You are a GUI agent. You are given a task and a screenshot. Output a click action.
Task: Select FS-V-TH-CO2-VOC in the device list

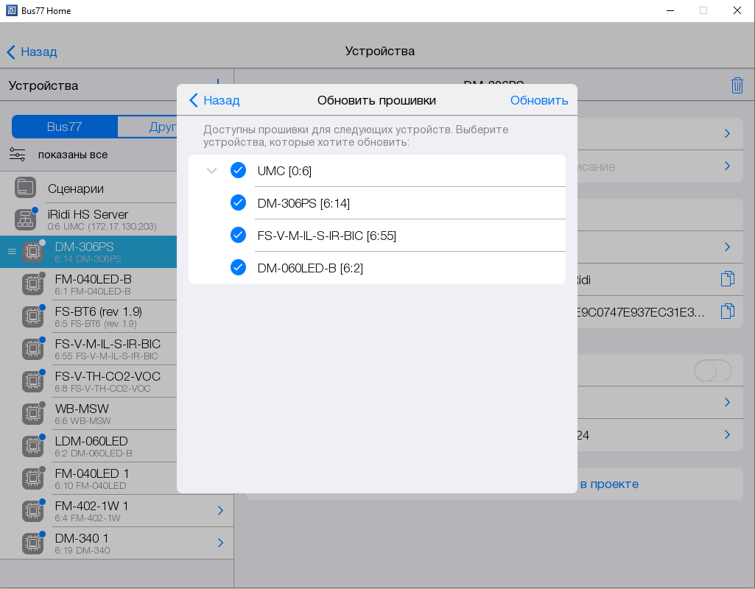click(x=107, y=381)
